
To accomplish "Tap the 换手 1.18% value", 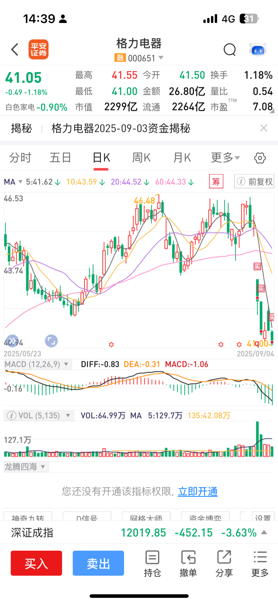I will tap(258, 75).
